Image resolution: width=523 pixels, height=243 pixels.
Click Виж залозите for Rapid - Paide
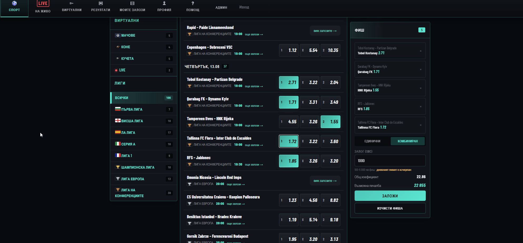(325, 31)
